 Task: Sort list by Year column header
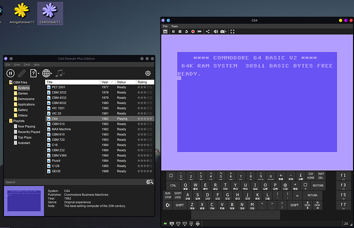pyautogui.click(x=107, y=82)
